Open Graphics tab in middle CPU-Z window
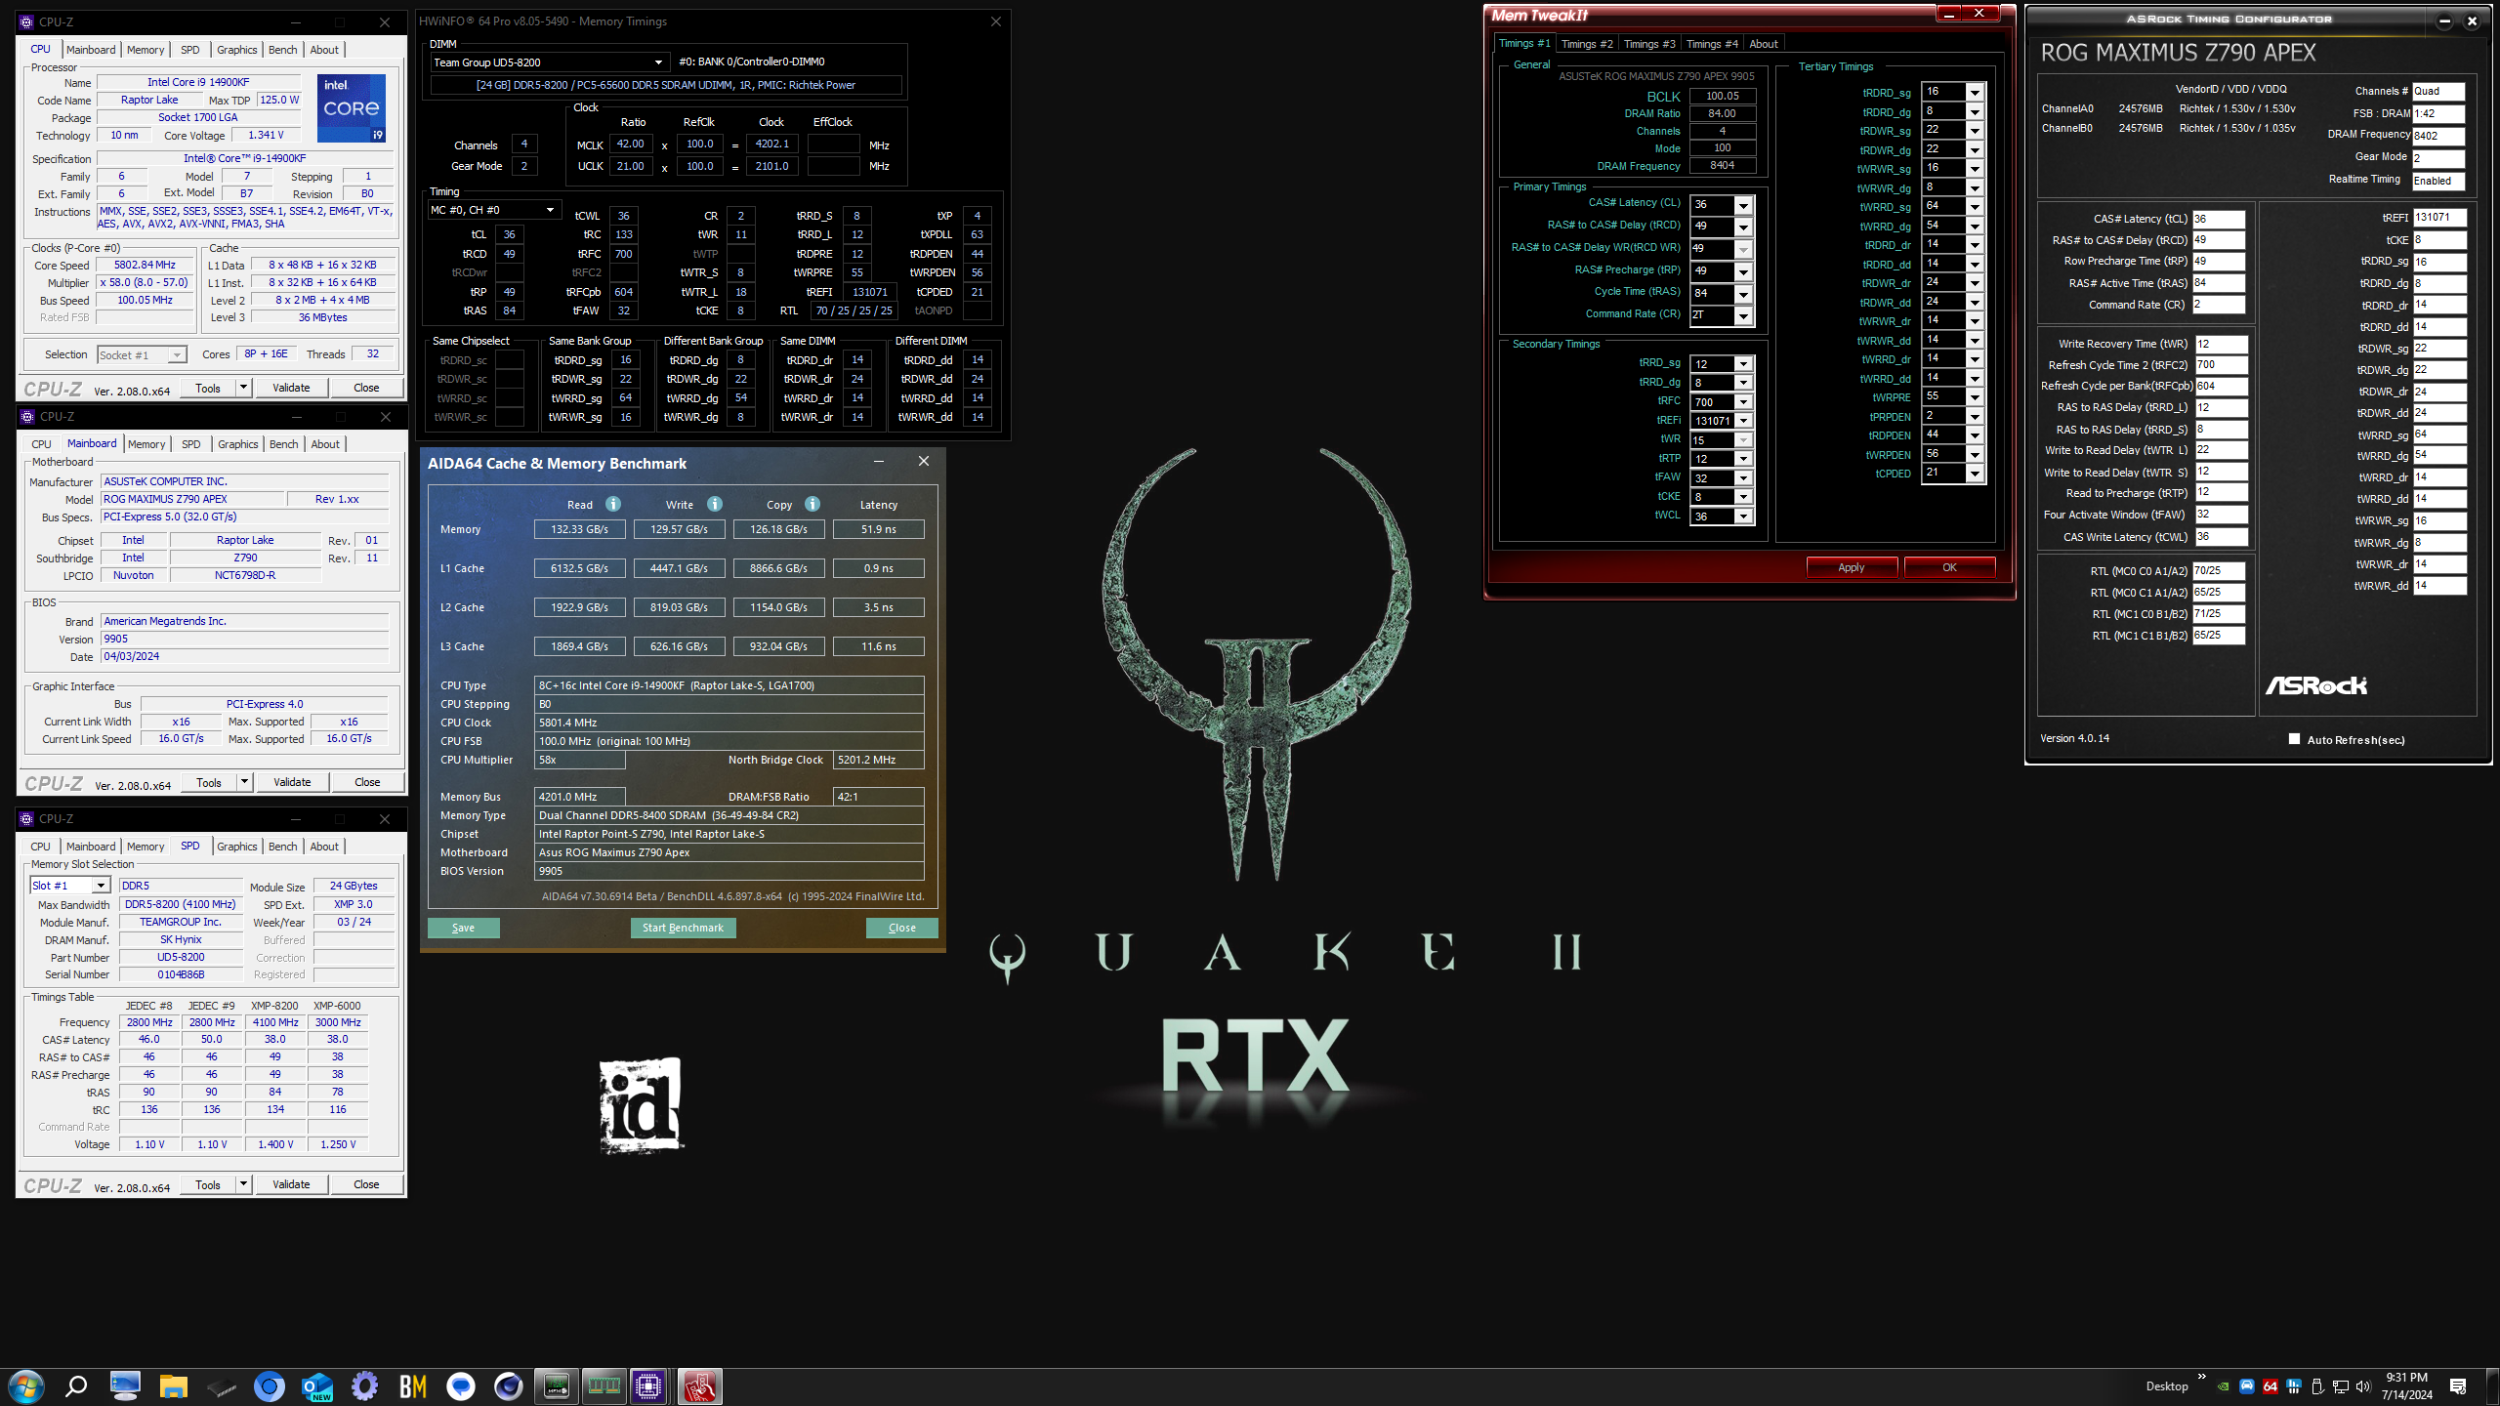2500x1406 pixels. tap(237, 444)
